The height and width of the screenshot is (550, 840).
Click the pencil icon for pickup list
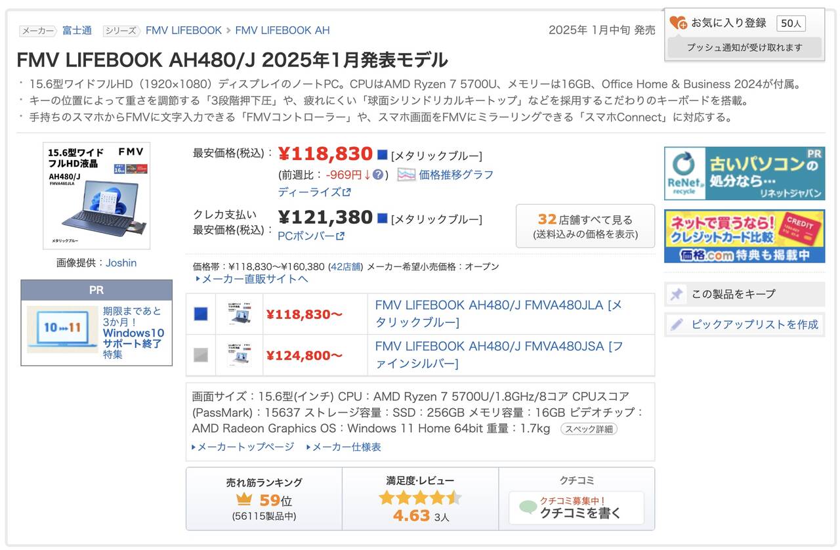point(677,324)
